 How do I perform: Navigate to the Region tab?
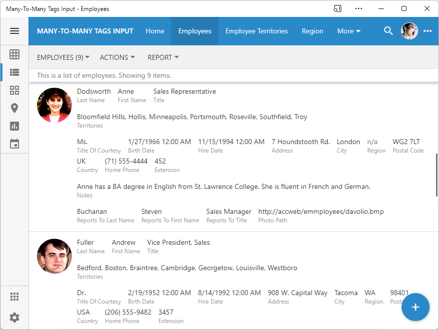(312, 31)
